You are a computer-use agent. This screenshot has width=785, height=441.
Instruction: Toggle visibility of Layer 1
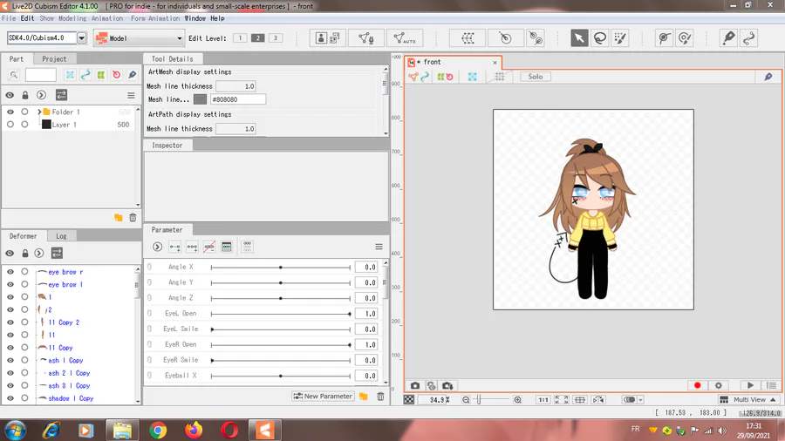[x=10, y=125]
